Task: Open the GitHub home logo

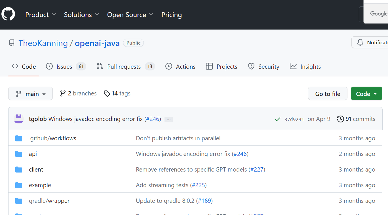Action: click(x=8, y=14)
